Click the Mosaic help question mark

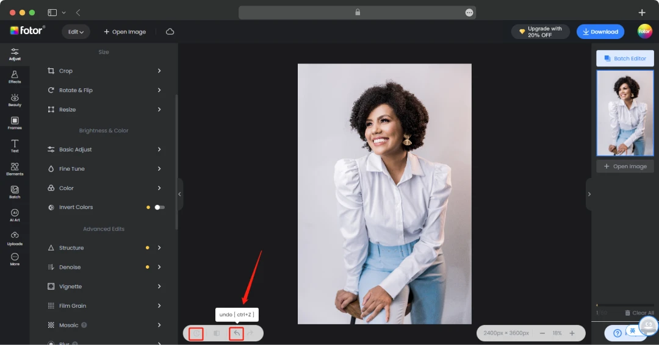[84, 325]
